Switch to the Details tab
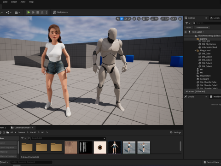 point(191,97)
